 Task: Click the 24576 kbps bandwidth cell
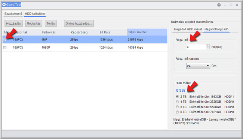[x=135, y=40]
